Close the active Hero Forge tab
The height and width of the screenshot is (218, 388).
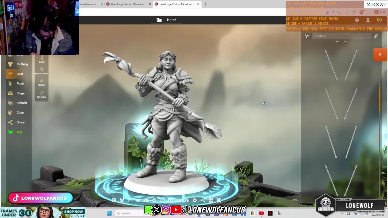(x=198, y=4)
